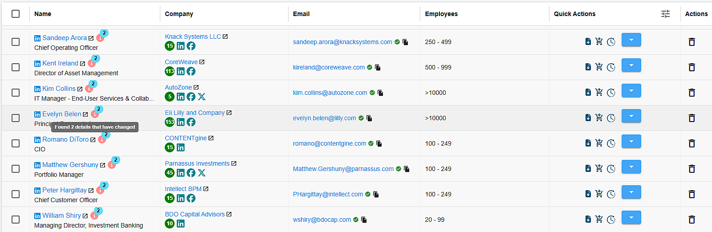This screenshot has height=232, width=712.
Task: Open column settings in Quick Actions header
Action: pyautogui.click(x=665, y=14)
